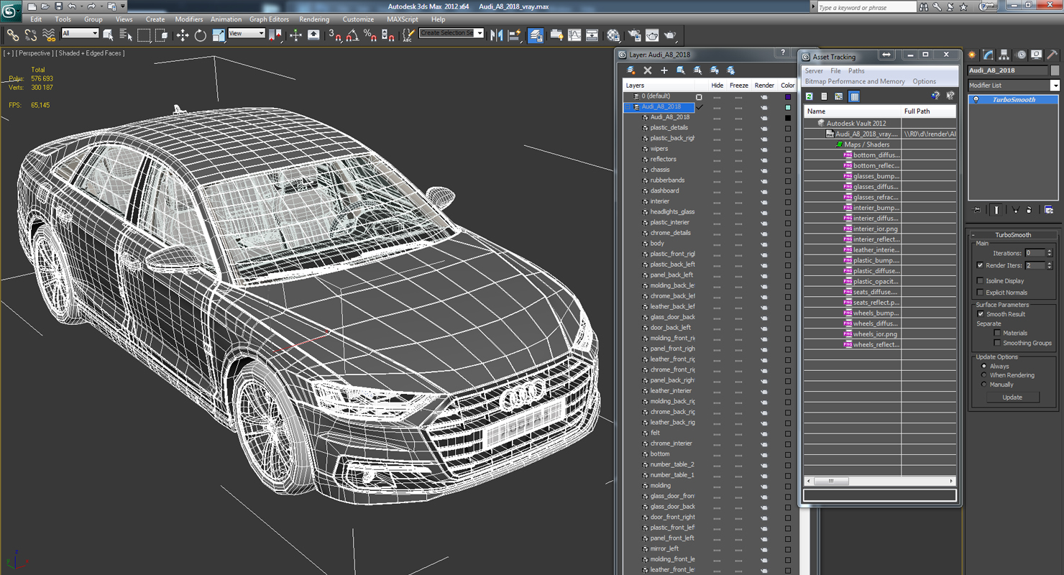Open Select by Name dialog

126,34
